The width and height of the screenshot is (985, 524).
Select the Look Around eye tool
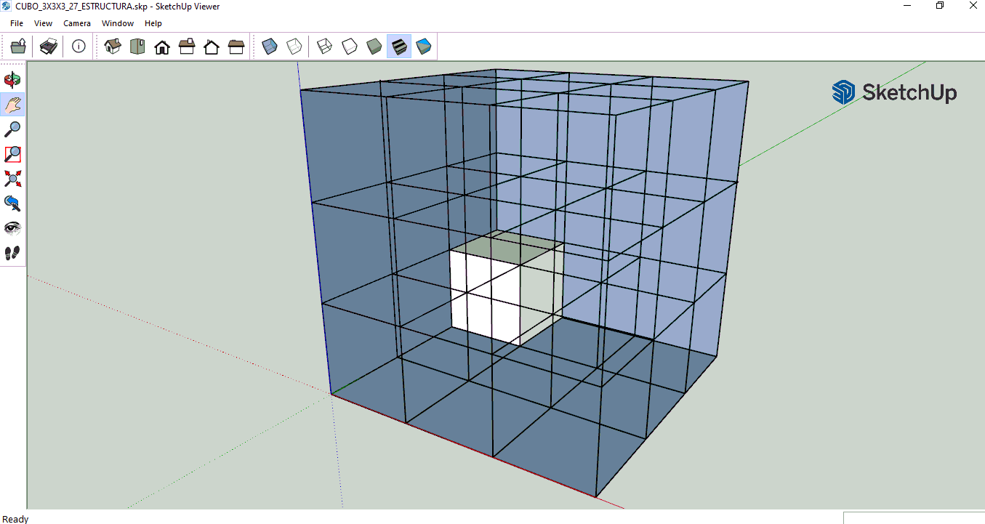coord(13,228)
